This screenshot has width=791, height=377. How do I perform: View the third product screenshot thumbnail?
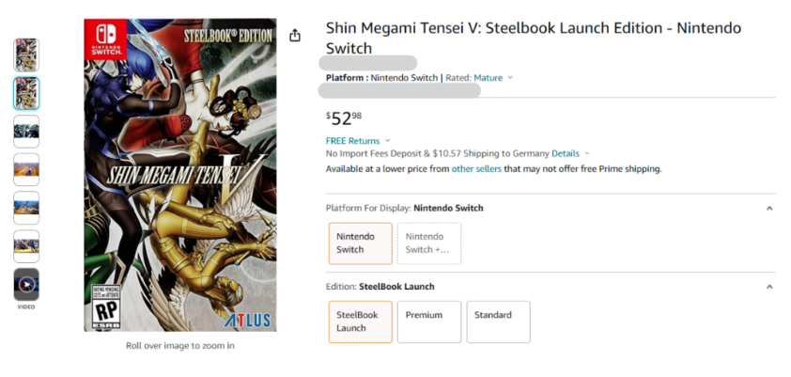click(x=26, y=131)
